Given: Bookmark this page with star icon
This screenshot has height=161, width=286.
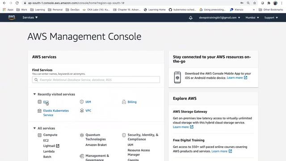Looking at the screenshot, I should tap(255, 3).
